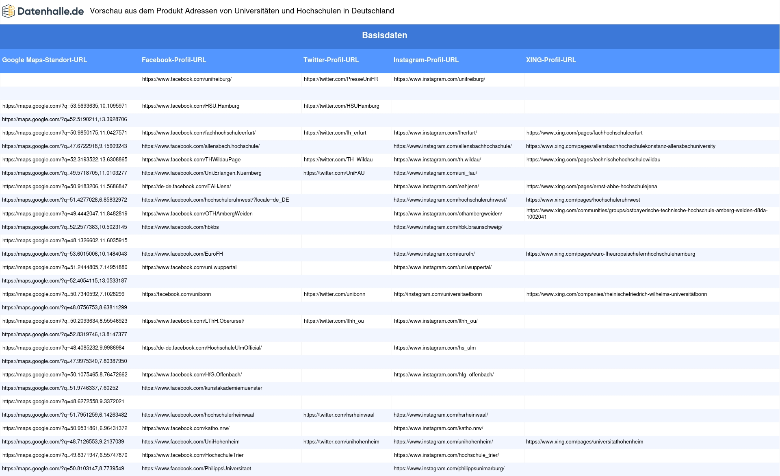Open the twitter.com/unibonn link
This screenshot has height=476, width=780.
pyautogui.click(x=335, y=294)
